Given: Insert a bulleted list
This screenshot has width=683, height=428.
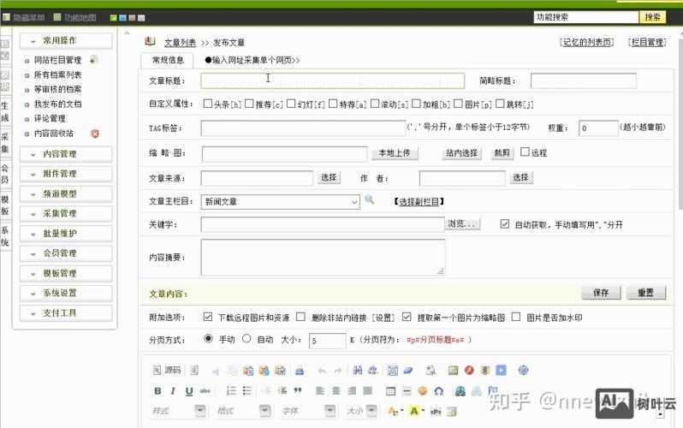Looking at the screenshot, I should click(x=247, y=391).
